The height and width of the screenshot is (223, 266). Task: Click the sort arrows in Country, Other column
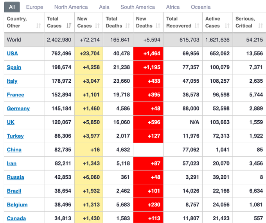click(38, 26)
